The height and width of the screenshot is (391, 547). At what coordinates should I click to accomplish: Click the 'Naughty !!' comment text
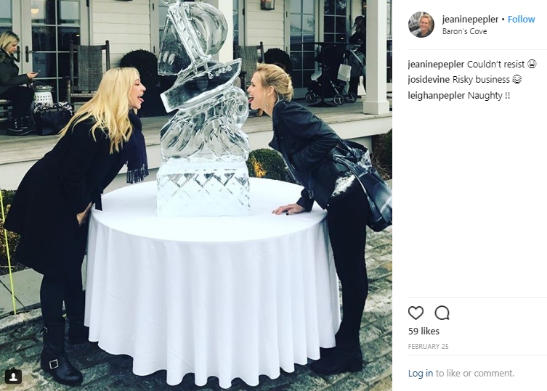click(489, 96)
